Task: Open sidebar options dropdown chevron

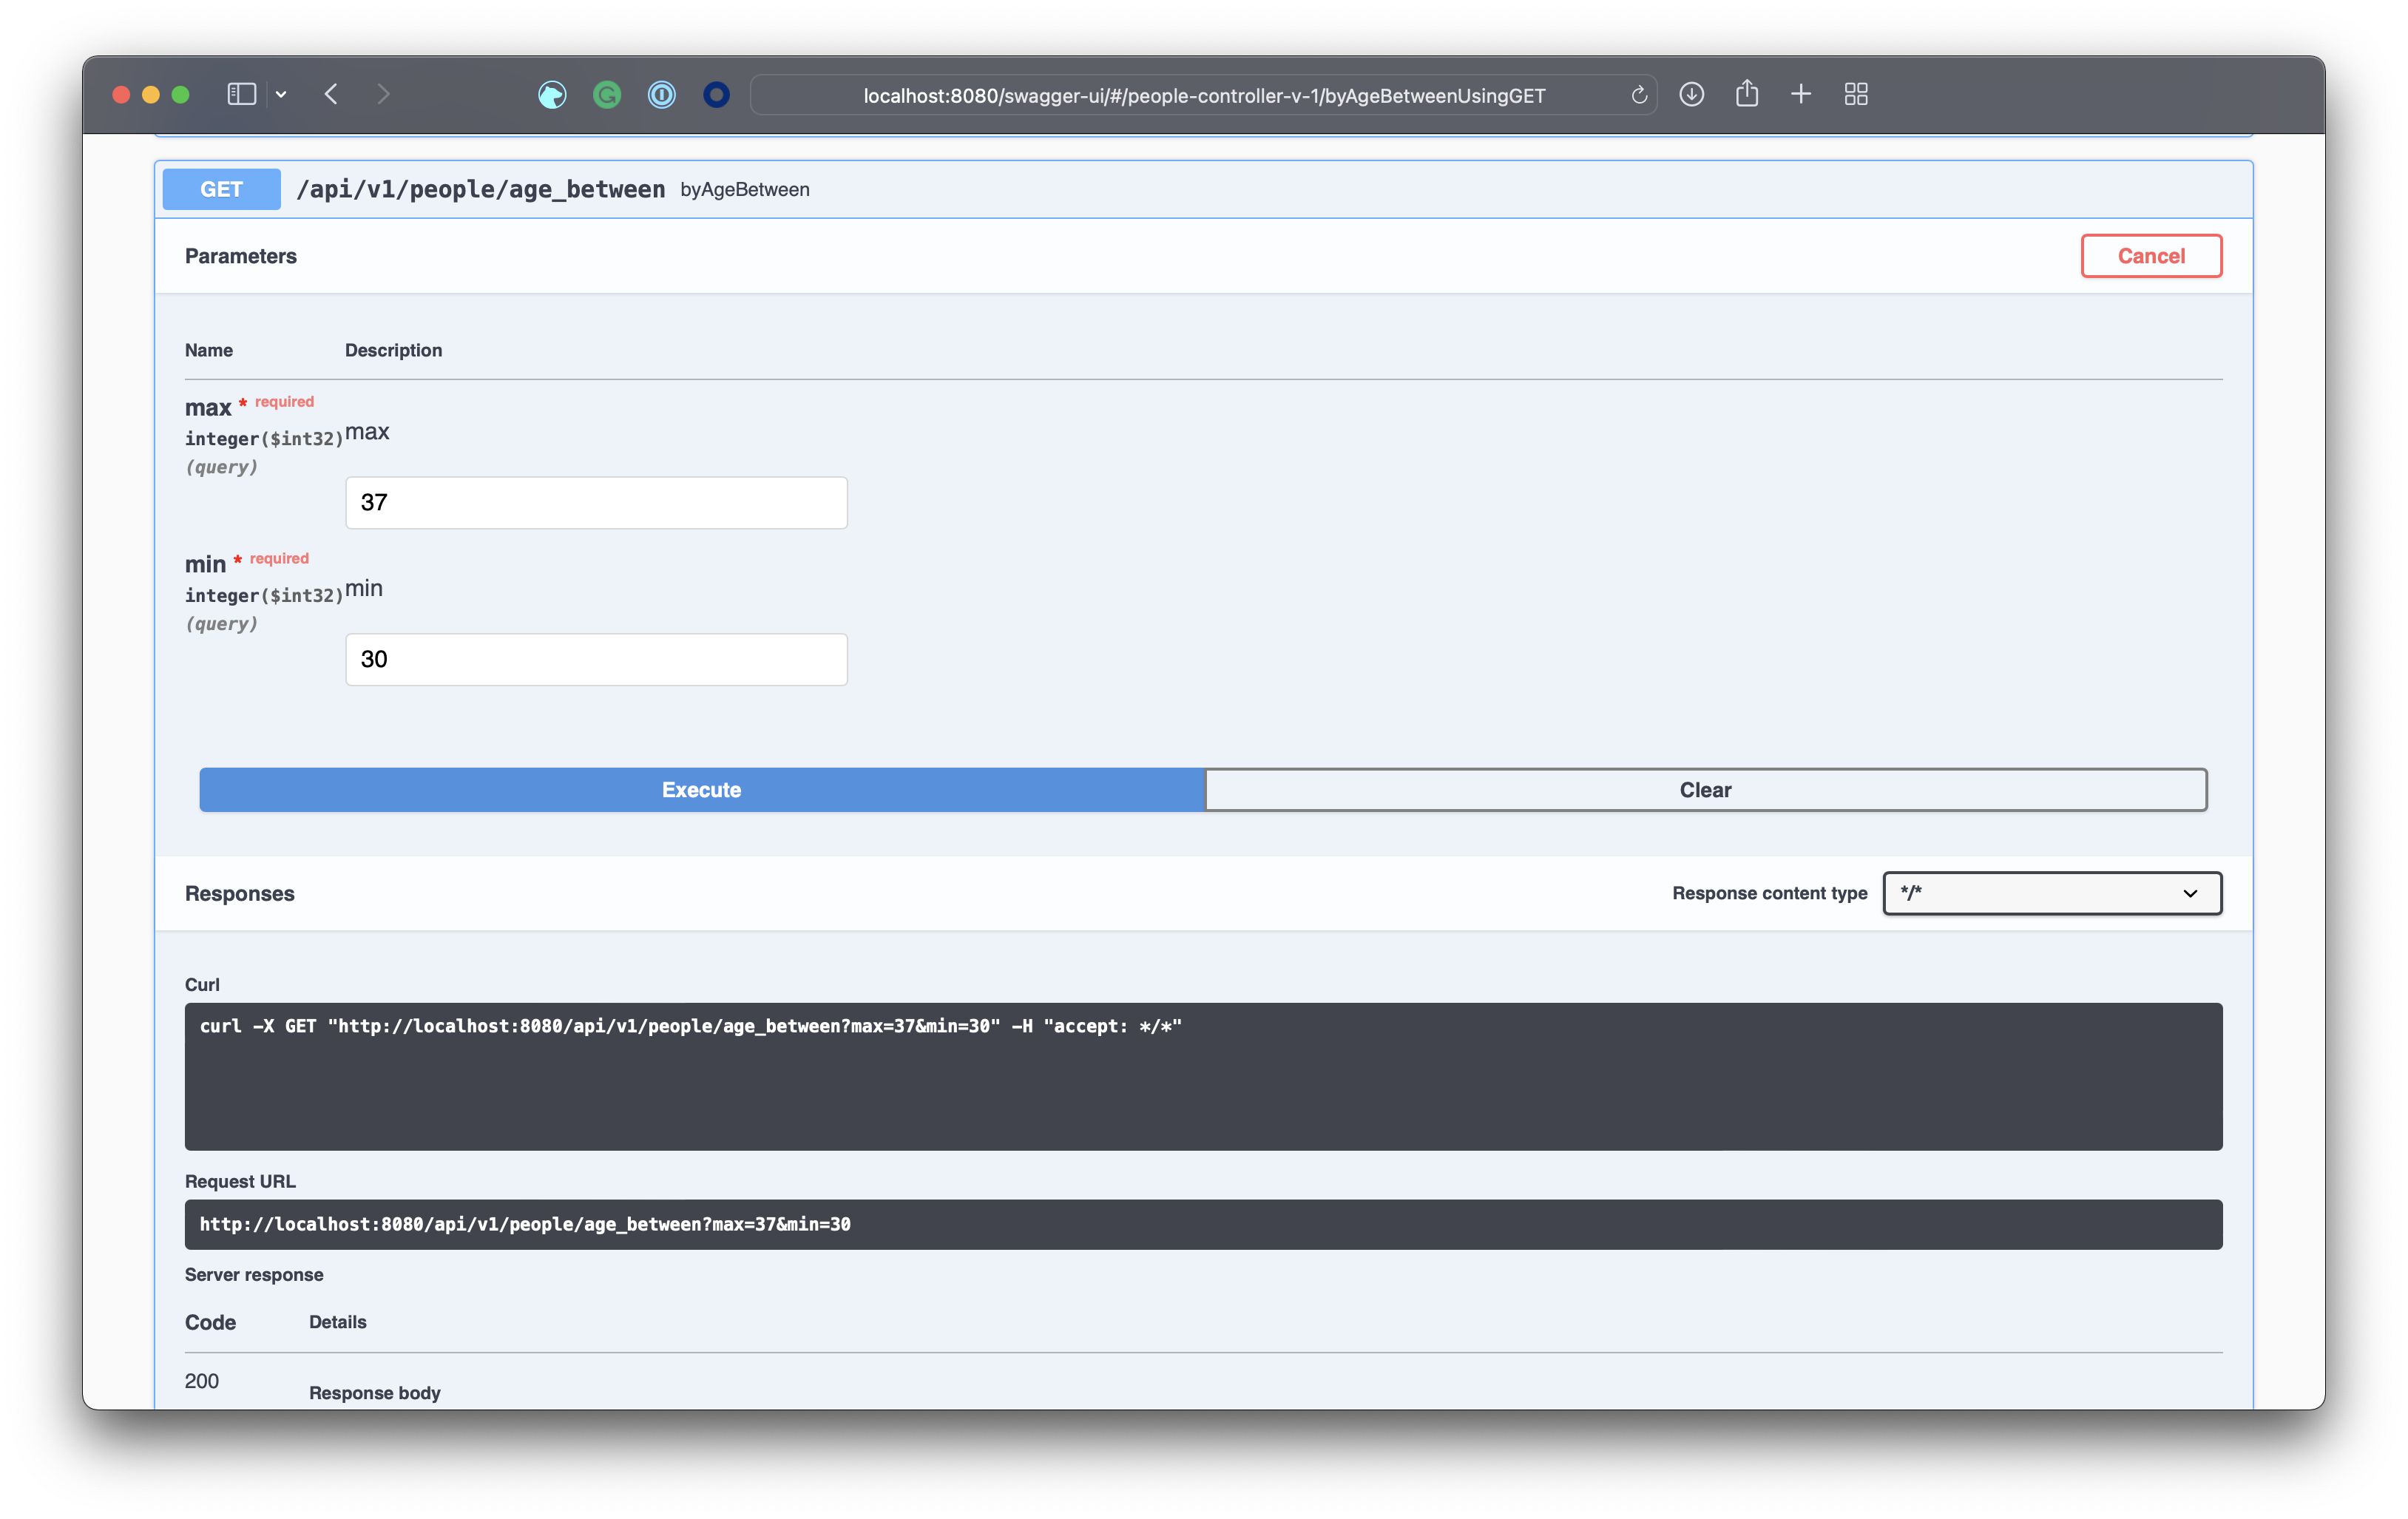Action: tap(281, 94)
